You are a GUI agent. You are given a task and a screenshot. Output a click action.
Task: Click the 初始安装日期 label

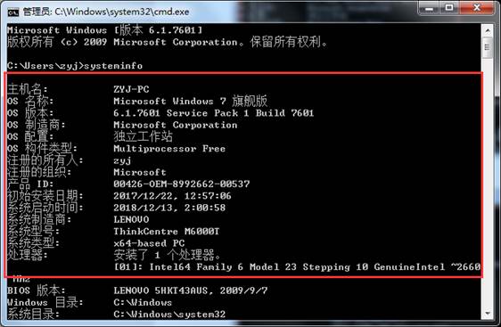pos(45,196)
